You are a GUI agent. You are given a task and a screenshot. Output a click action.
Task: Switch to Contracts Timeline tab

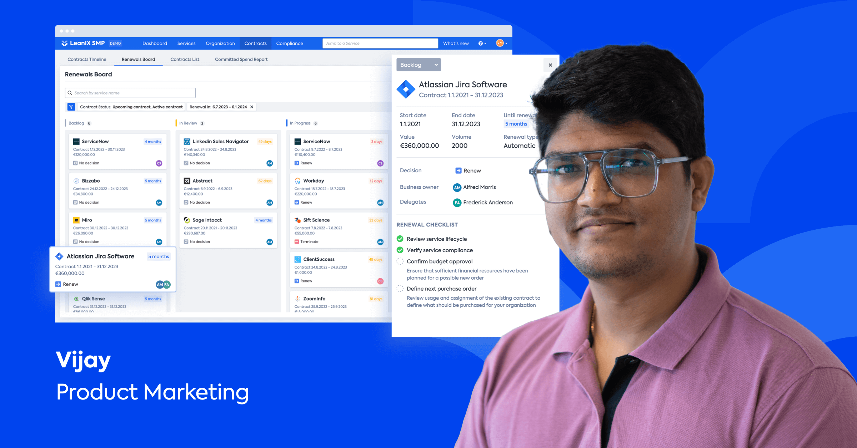pyautogui.click(x=87, y=59)
